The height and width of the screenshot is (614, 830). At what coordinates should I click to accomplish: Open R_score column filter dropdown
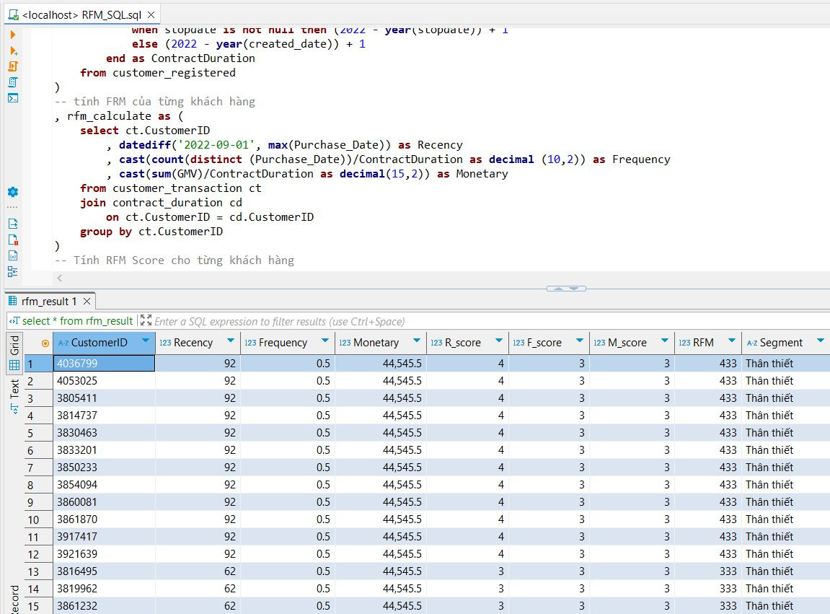click(498, 341)
